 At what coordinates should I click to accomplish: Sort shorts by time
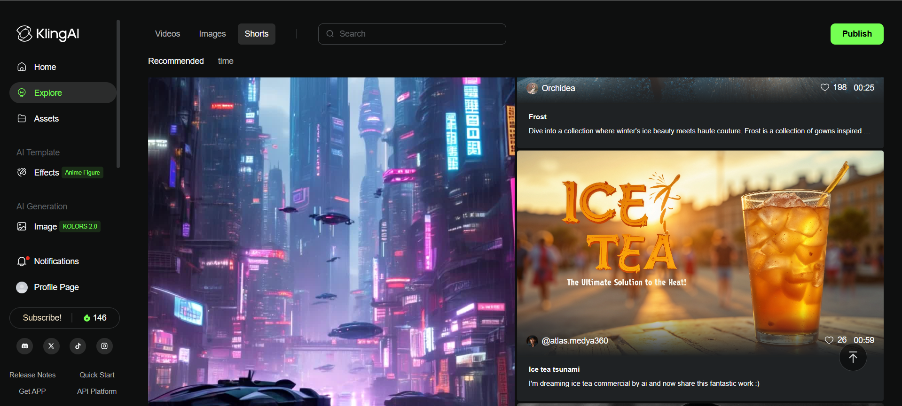226,61
